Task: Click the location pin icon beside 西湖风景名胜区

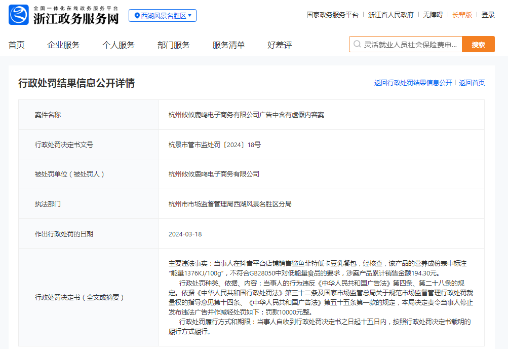Action: point(137,16)
